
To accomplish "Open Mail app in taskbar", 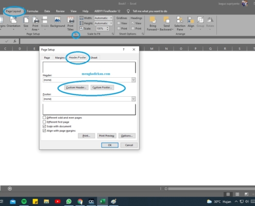I will pyautogui.click(x=13, y=201).
